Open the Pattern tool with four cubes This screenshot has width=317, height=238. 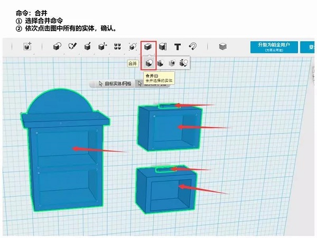point(118,47)
